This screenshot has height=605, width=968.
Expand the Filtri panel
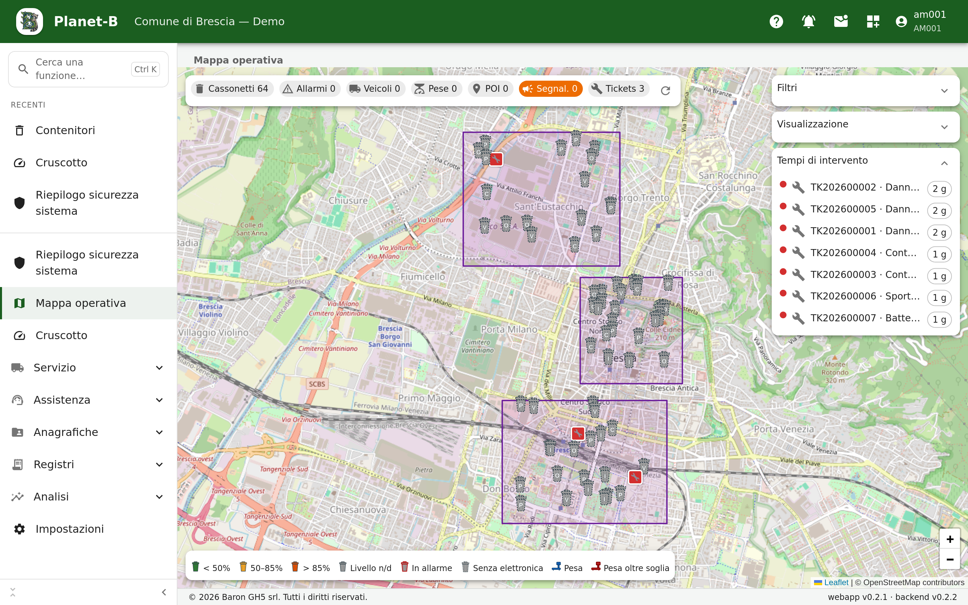click(865, 90)
